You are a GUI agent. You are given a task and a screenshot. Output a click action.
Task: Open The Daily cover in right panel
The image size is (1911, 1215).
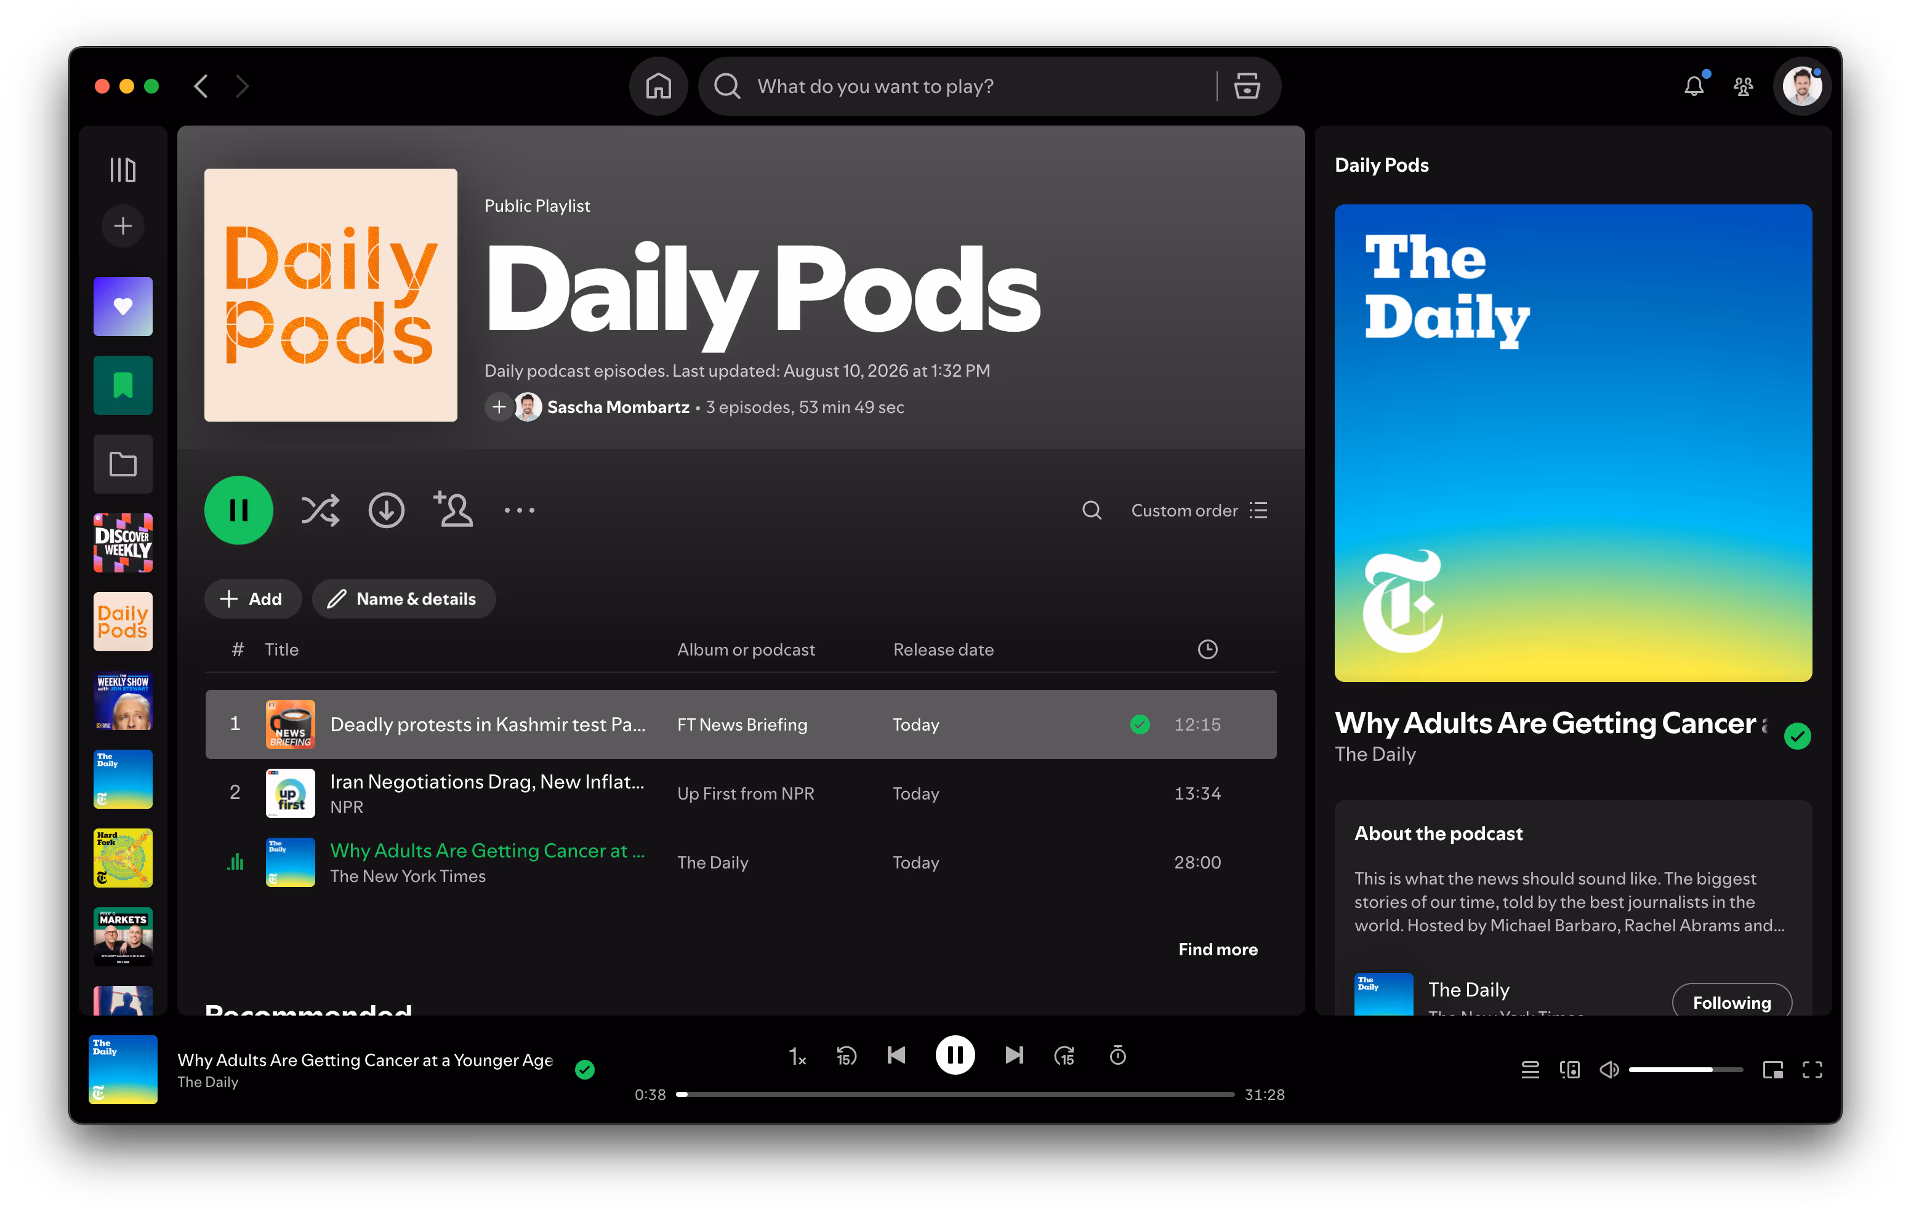click(1572, 443)
